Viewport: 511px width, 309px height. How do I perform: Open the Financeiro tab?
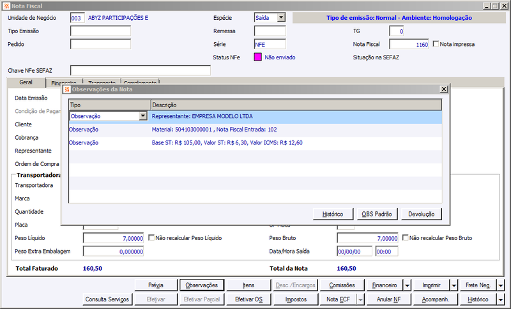[64, 83]
